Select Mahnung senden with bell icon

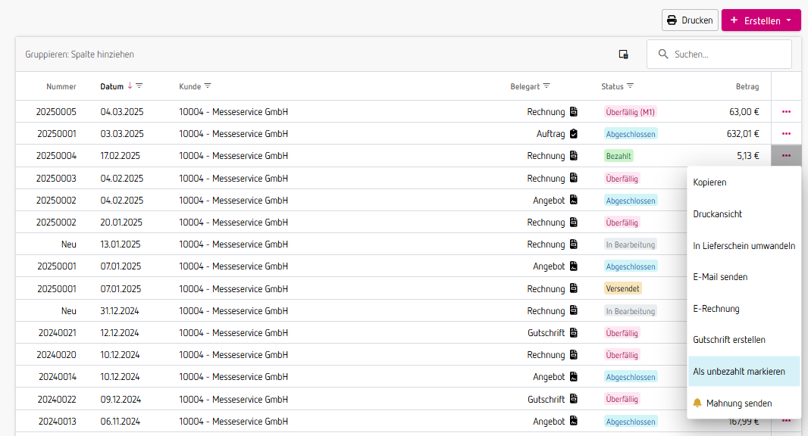(x=744, y=403)
